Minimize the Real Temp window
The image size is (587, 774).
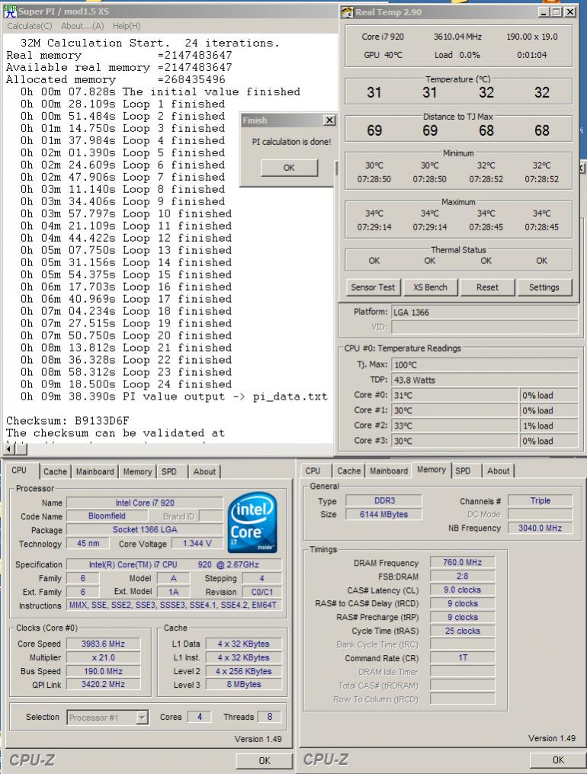544,12
